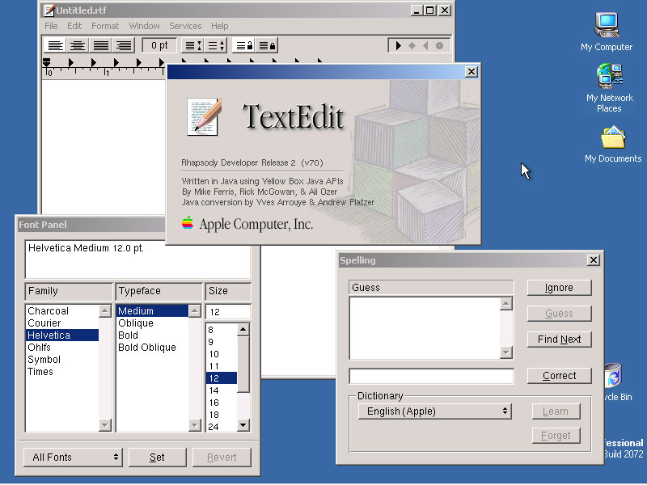
Task: Open the English (Apple) dictionary pop-up
Action: coord(435,411)
